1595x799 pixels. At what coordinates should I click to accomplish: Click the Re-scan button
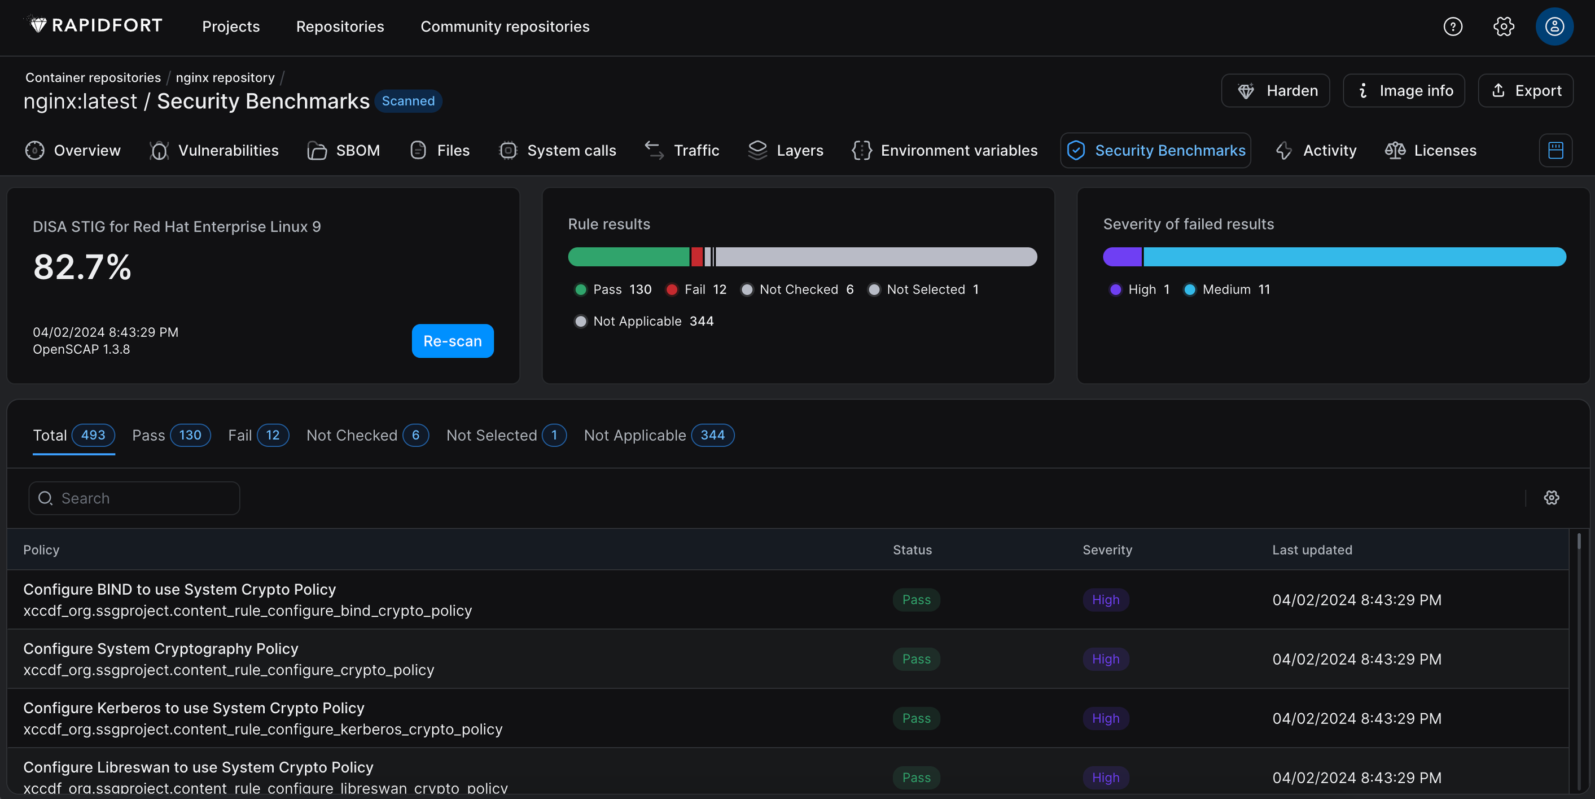[x=453, y=340]
